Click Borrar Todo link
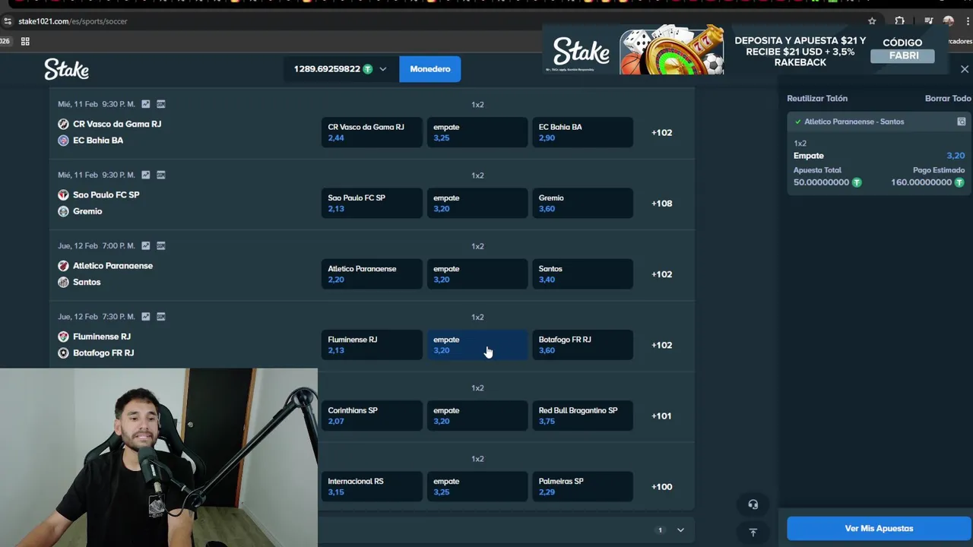The image size is (973, 547). (948, 98)
